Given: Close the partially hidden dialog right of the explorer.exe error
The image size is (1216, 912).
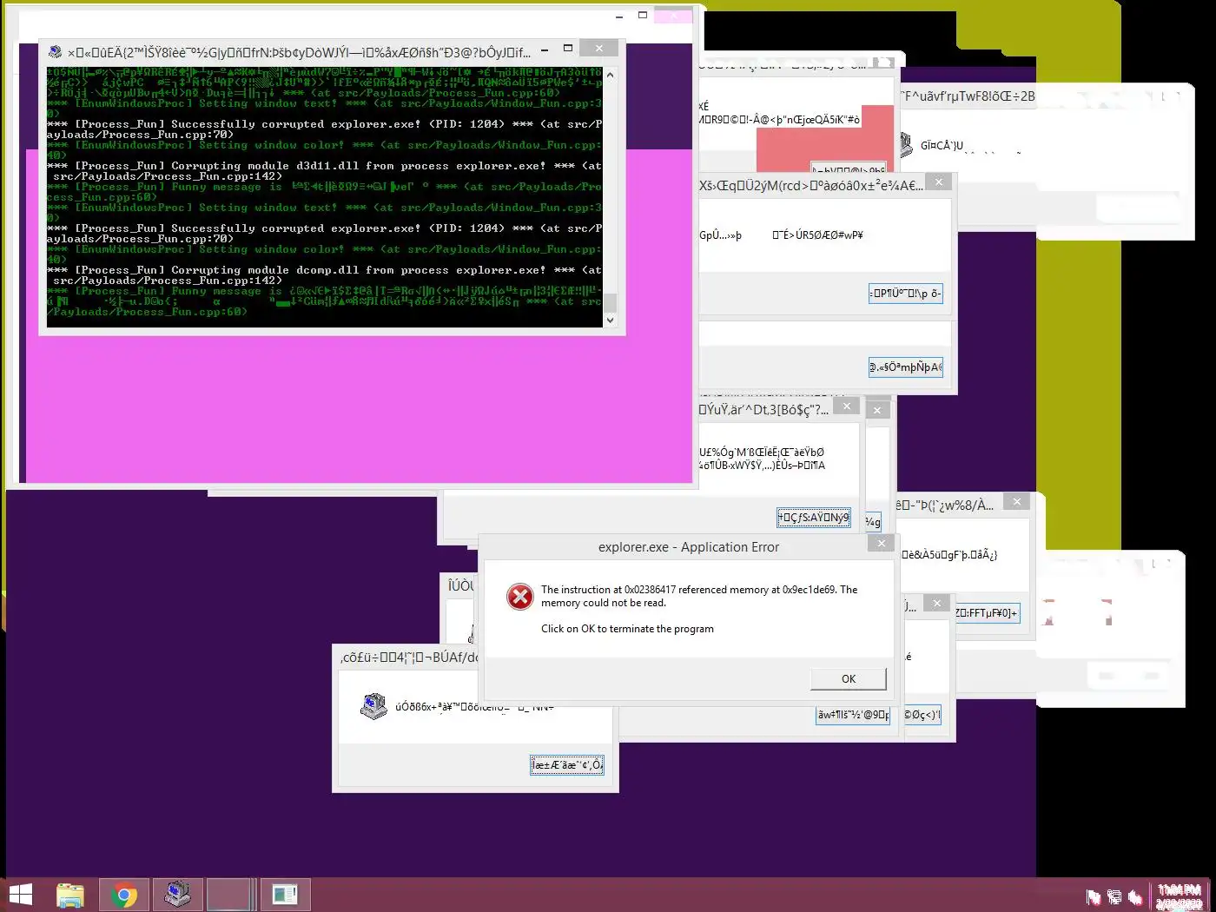Looking at the screenshot, I should (x=936, y=603).
